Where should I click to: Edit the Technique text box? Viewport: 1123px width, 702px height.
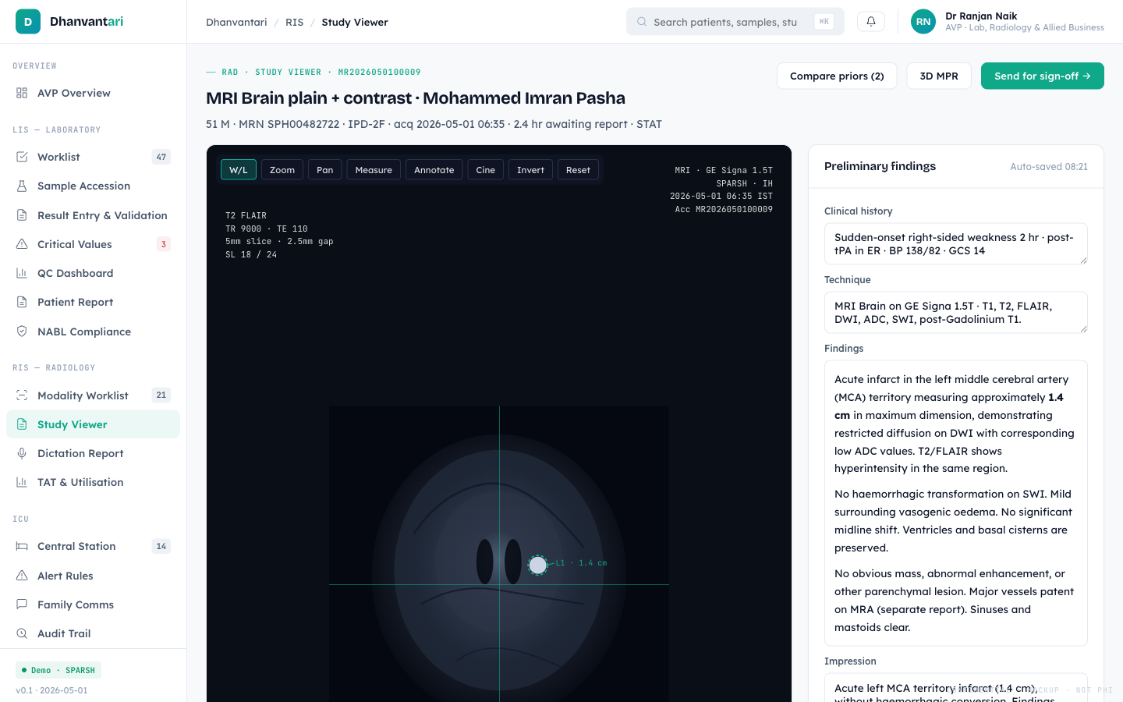(x=956, y=313)
